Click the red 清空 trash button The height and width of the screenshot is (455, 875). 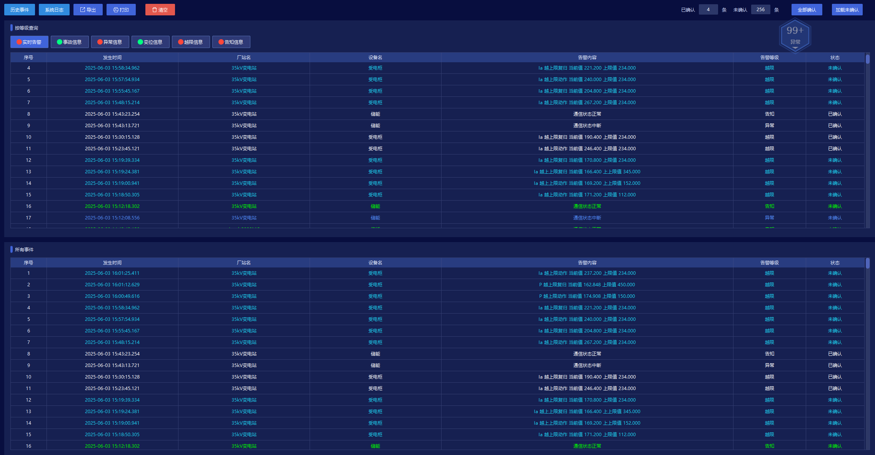[160, 10]
